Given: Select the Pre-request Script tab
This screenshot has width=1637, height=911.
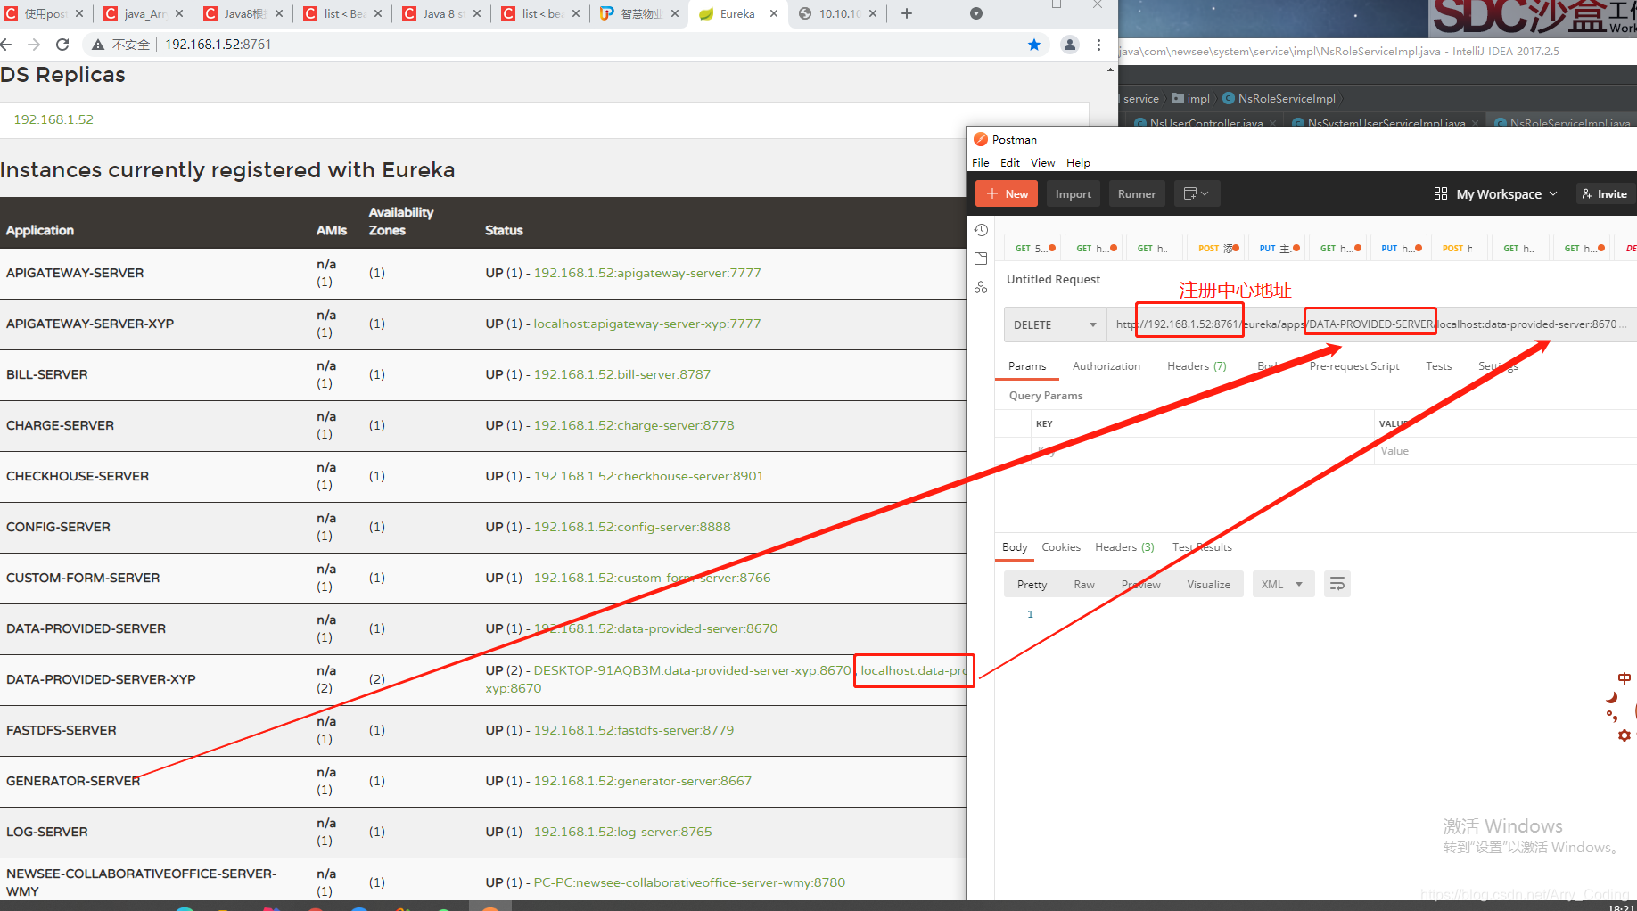Looking at the screenshot, I should [x=1354, y=366].
